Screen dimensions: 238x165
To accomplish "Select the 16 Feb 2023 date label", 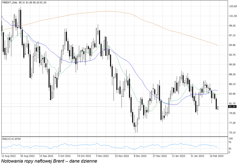I will 216,156.
